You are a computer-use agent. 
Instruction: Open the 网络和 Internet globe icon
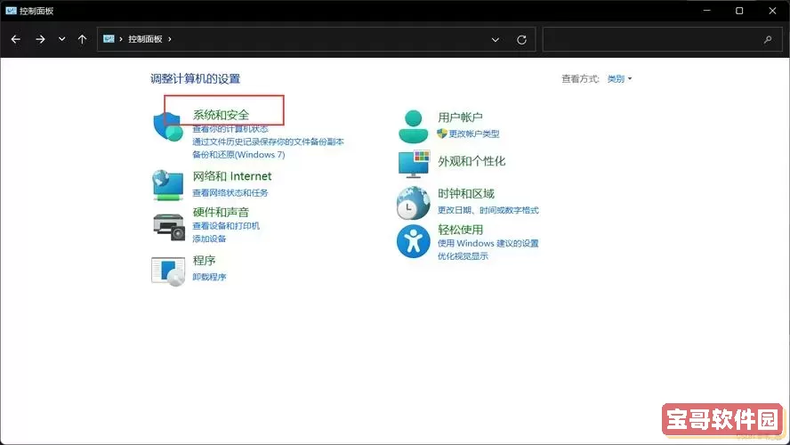168,185
